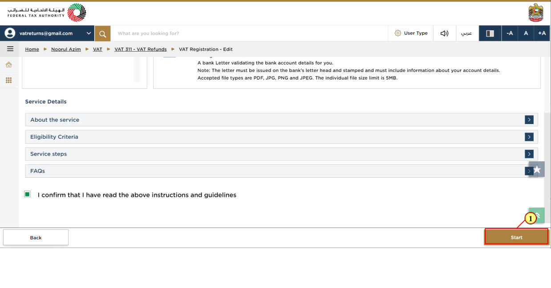Click the User Type label

point(416,33)
